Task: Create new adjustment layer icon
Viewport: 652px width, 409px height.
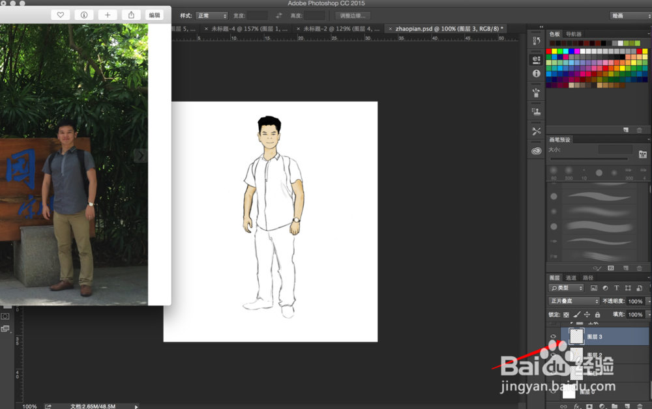Action: 602,406
